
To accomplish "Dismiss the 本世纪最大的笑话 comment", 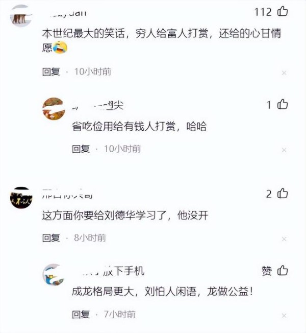I will 284,73.
